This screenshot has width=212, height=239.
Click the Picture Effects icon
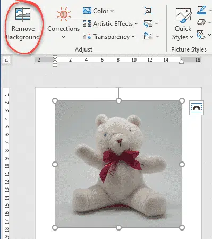tap(201, 22)
